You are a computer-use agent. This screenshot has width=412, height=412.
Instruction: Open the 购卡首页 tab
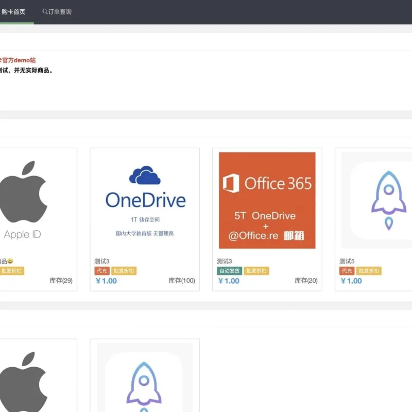tap(13, 12)
